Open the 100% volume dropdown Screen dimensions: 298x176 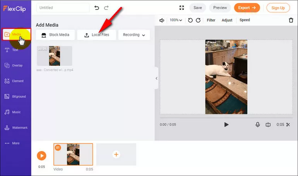(x=176, y=20)
